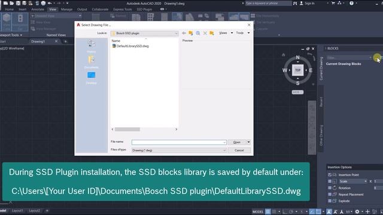Click the Delete X icon in dialog toolbar

(x=205, y=33)
